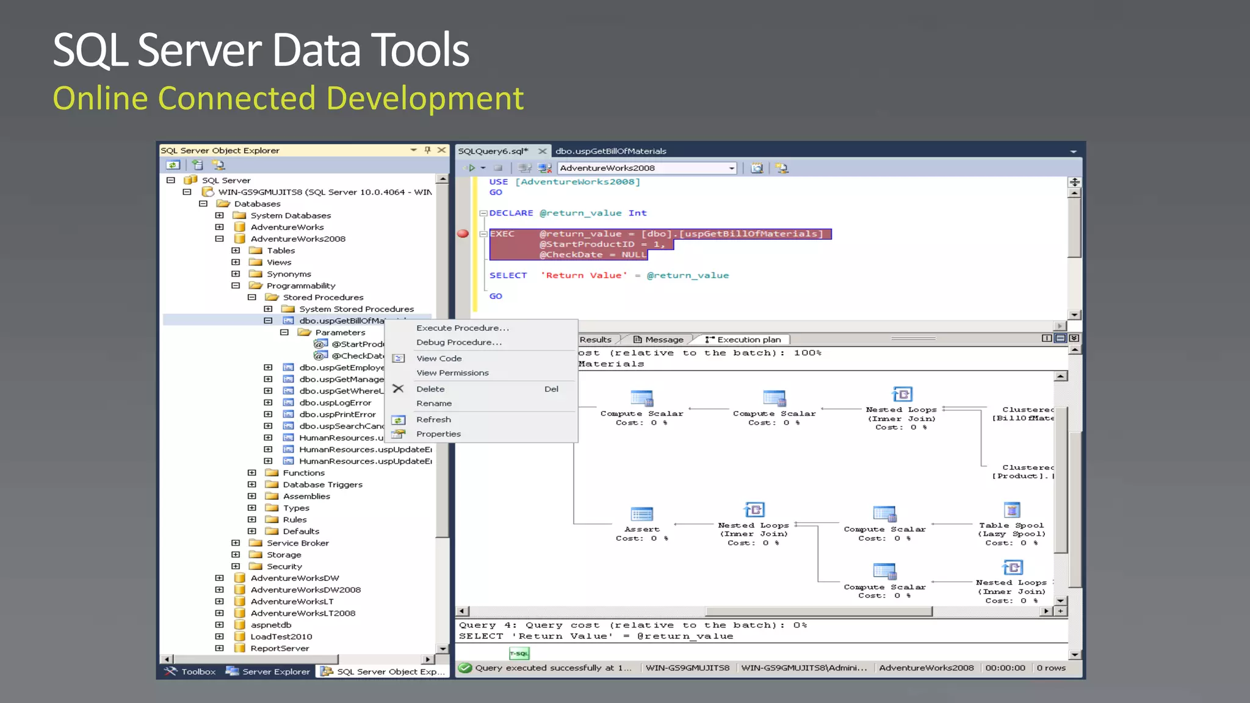Click the WIN-GS9GMUJITS8 server node icon
Screen dimensions: 1250x703
coord(208,192)
